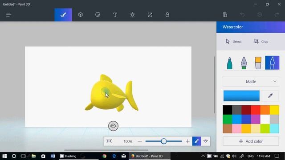The height and width of the screenshot is (160, 285).
Task: Pick the pink color swatch
Action: [x=237, y=128]
